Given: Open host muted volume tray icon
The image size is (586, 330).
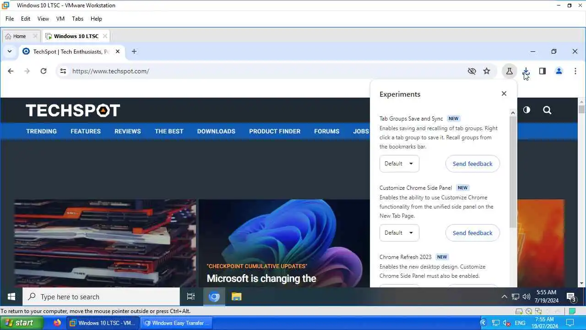Looking at the screenshot, I should (506, 323).
